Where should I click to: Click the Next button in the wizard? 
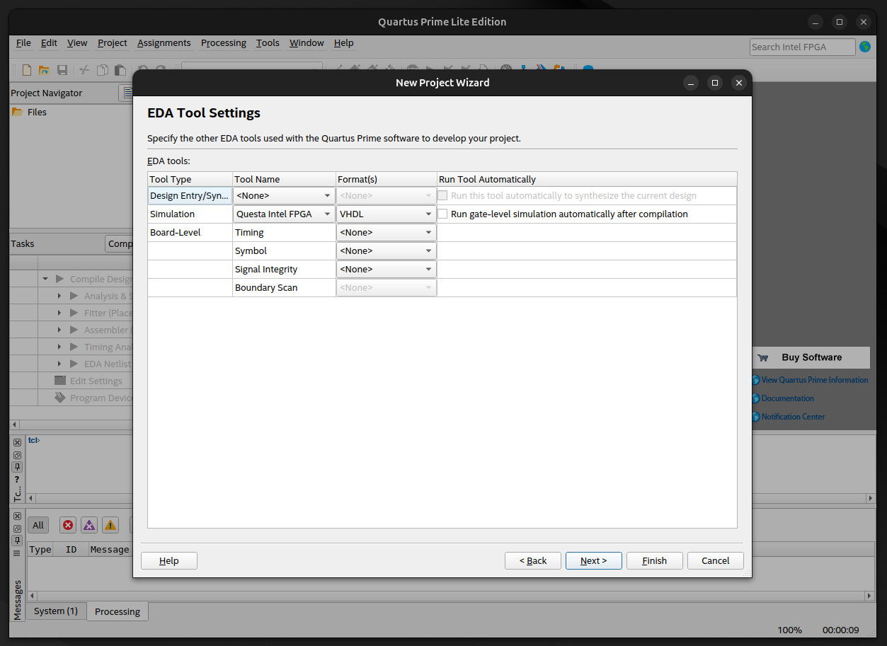pos(593,560)
